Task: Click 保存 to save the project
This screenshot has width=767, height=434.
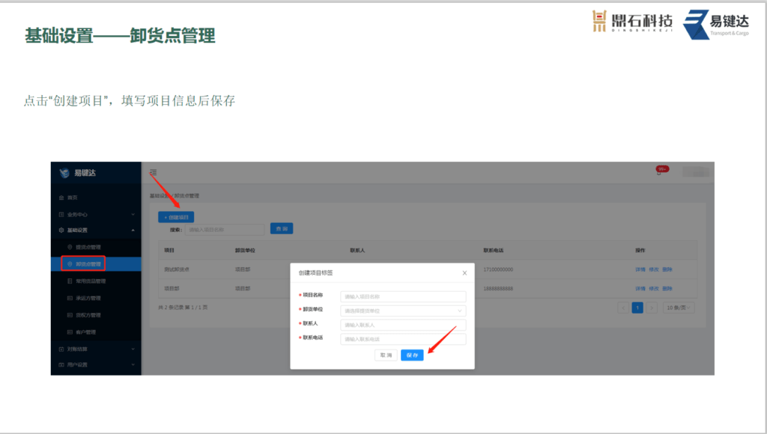Action: [412, 355]
